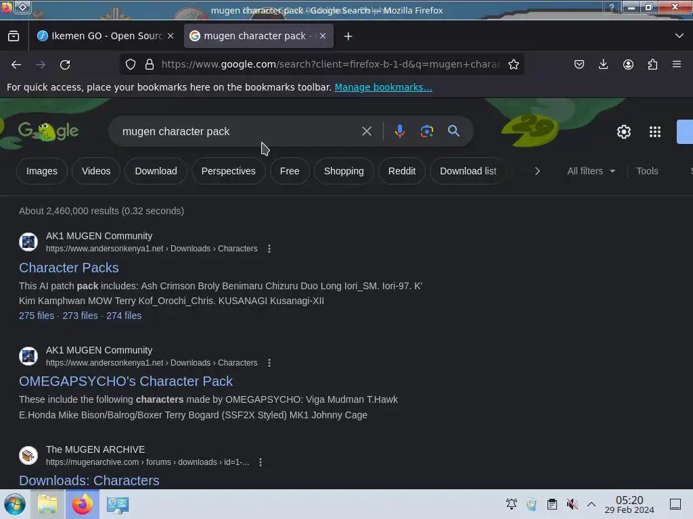Apply the Download list filter chip
This screenshot has width=693, height=519.
468,171
